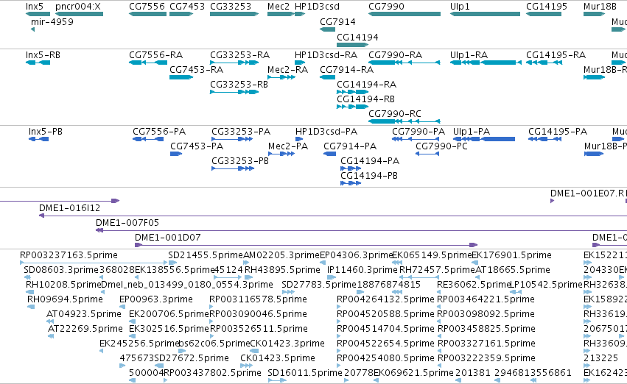This screenshot has width=627, height=384.
Task: Click the SD21455.5prime EST label
Action: pyautogui.click(x=206, y=255)
